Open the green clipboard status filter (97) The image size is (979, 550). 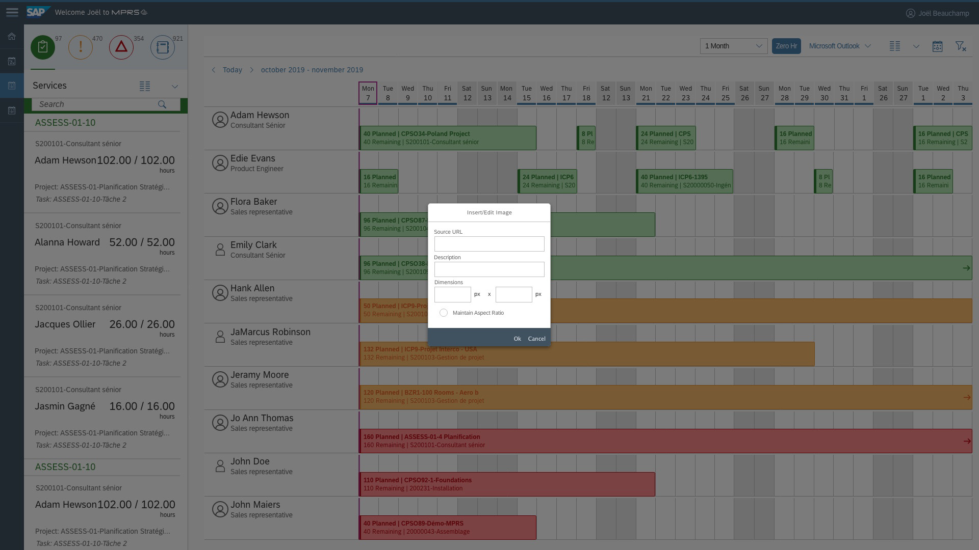point(43,47)
